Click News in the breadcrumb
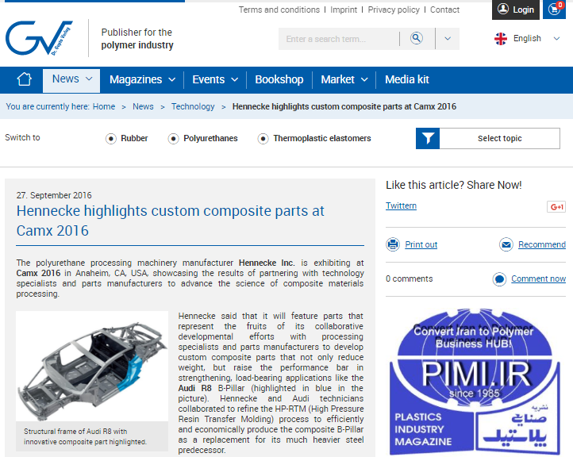 pos(143,106)
